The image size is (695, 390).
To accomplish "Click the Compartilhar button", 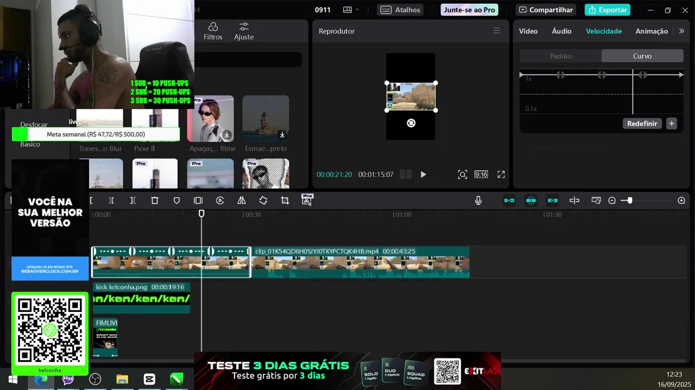I will pos(545,10).
